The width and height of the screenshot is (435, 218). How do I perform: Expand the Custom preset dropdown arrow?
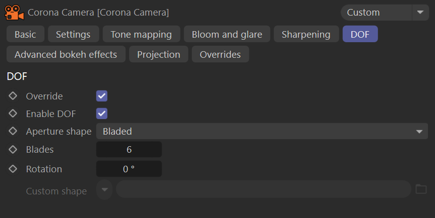pyautogui.click(x=420, y=13)
